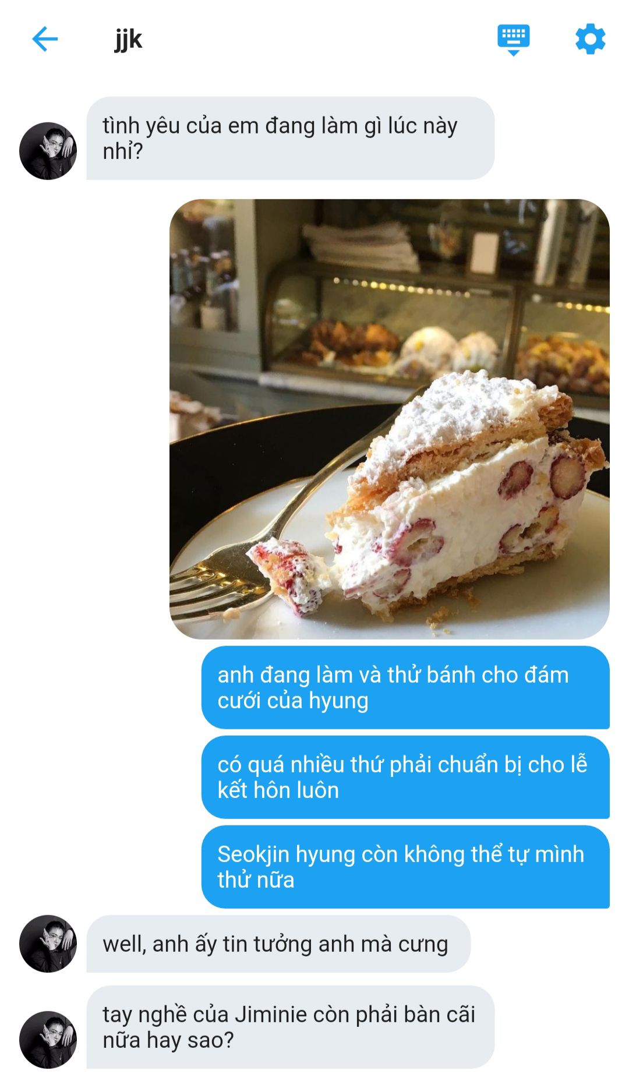The image size is (629, 1077).
Task: Select message 'anh đang làm và thử bánh'
Action: 405,687
